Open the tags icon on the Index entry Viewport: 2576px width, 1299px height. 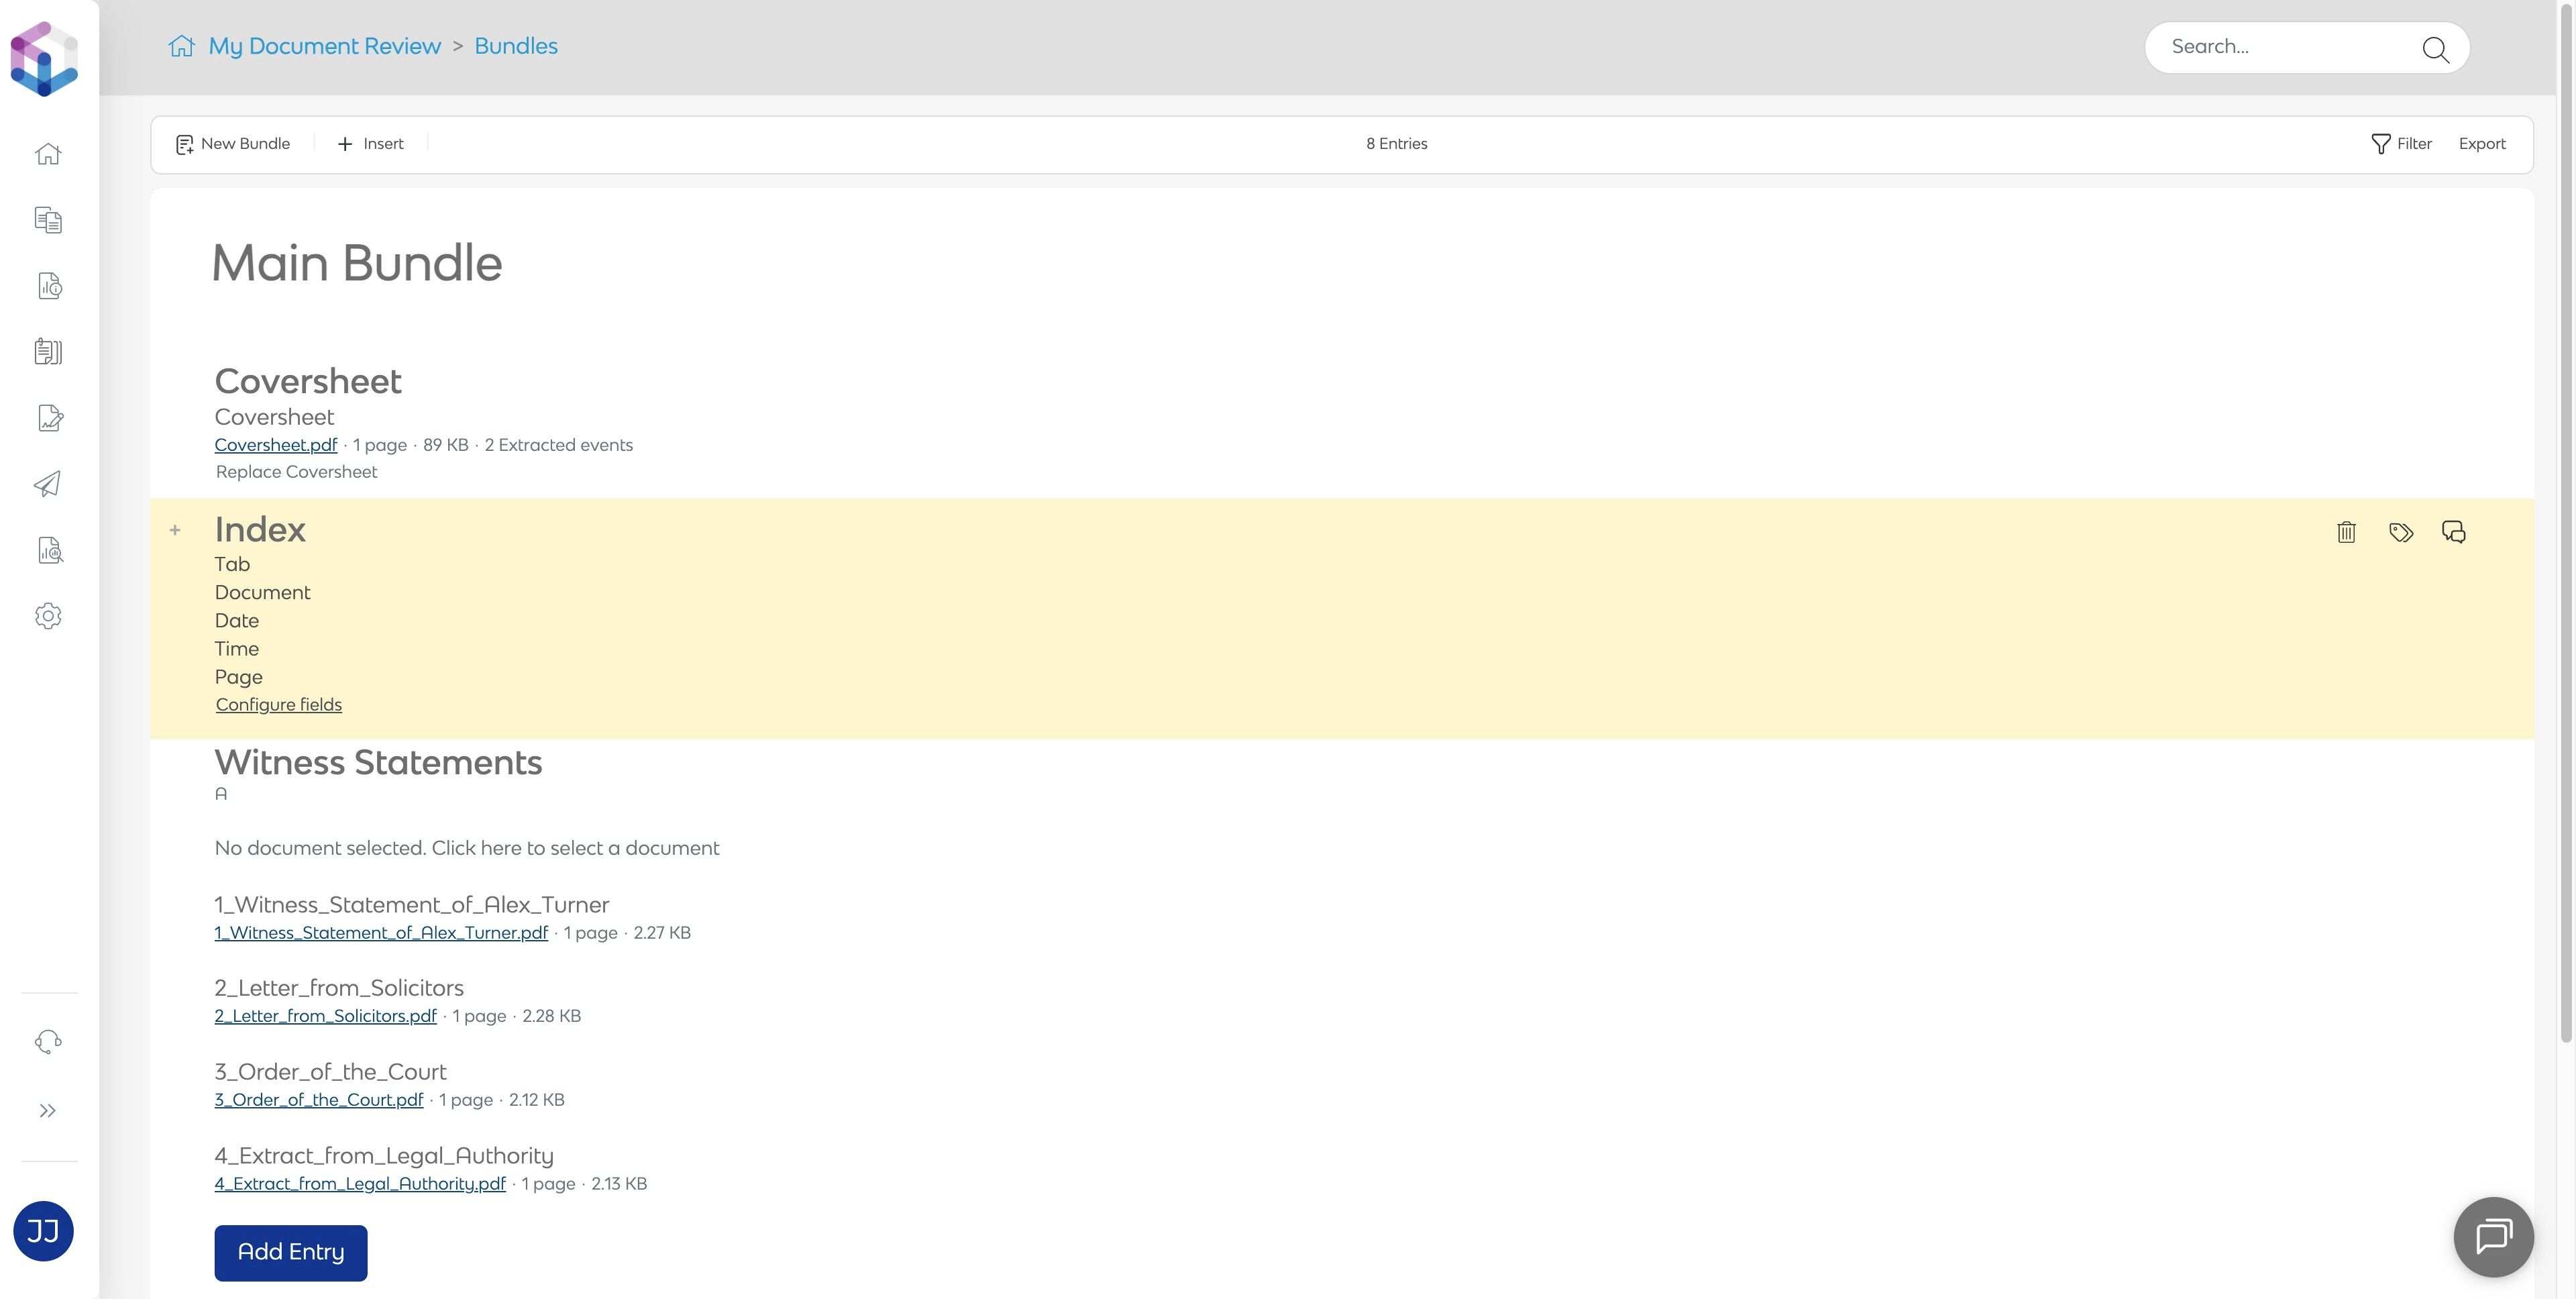tap(2400, 532)
